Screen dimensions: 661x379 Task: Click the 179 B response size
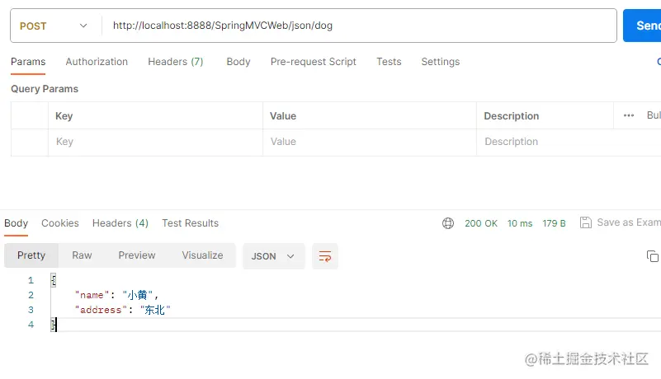[x=554, y=223]
